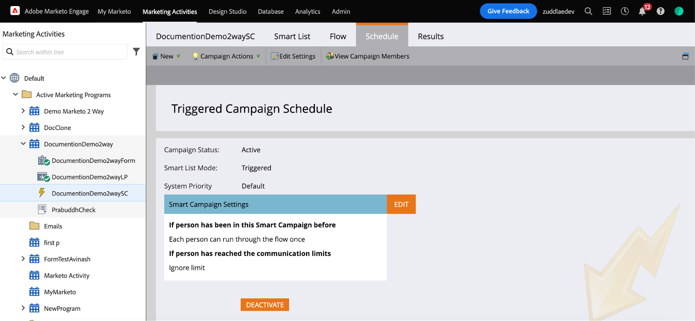
Task: Expand the FormTestAvinash program
Action: [23, 259]
